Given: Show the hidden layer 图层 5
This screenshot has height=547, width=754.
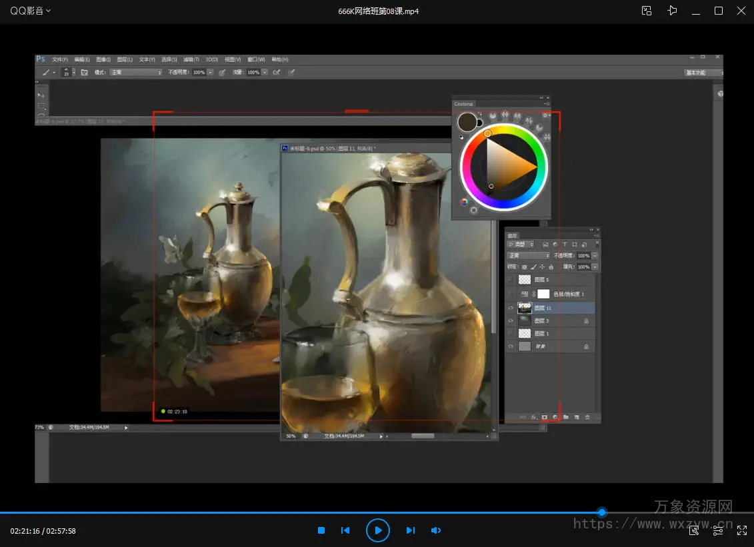Looking at the screenshot, I should click(x=511, y=280).
